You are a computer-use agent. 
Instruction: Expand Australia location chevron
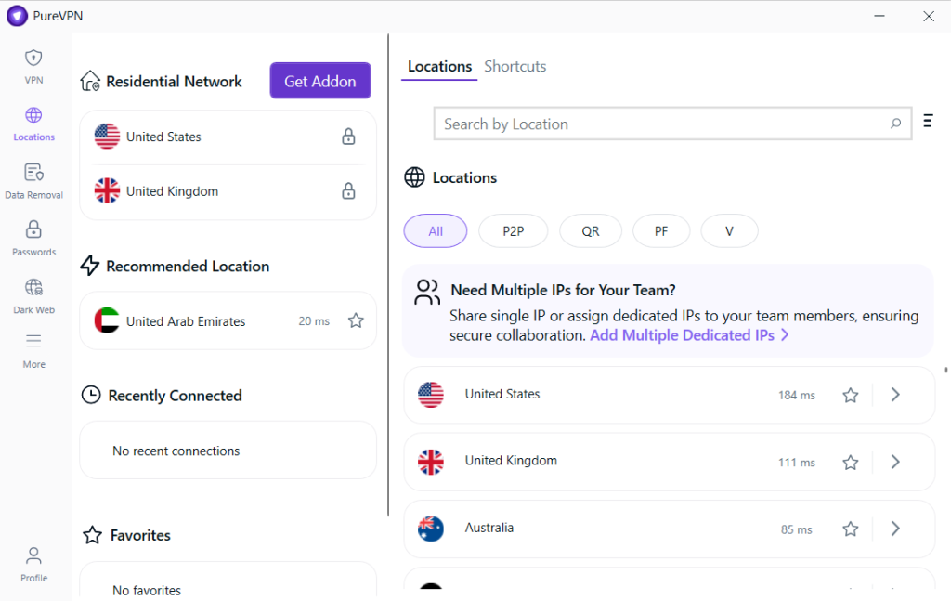pyautogui.click(x=895, y=529)
